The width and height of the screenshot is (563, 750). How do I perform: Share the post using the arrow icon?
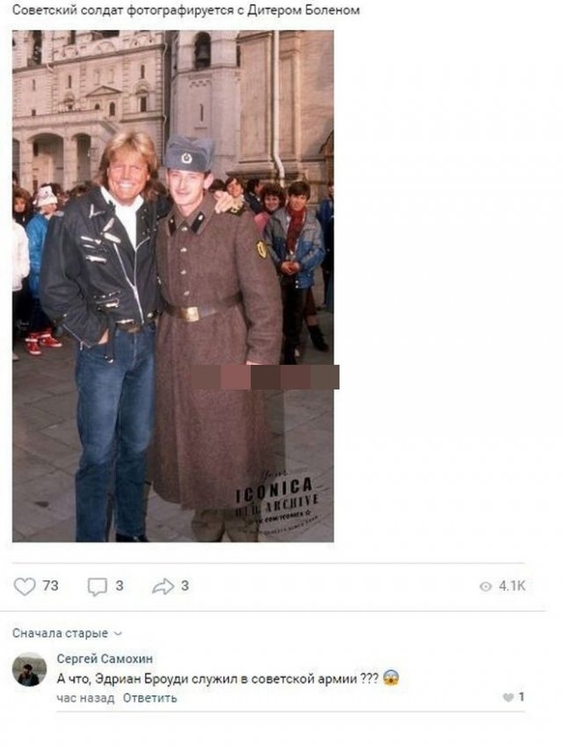(x=163, y=586)
